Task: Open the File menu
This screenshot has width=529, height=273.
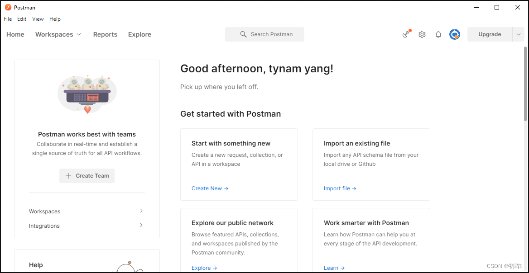Action: 8,19
